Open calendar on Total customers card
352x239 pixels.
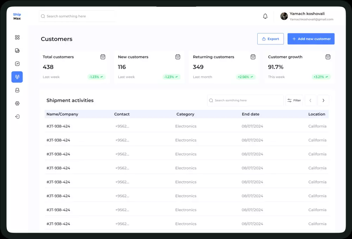[x=103, y=57]
